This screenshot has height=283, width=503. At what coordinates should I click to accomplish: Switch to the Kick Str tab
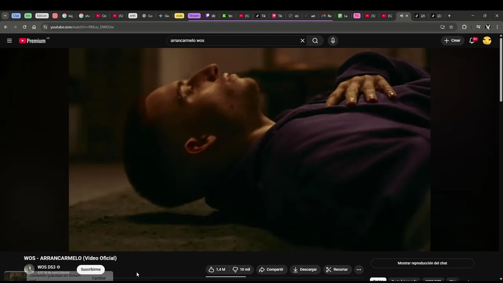[227, 16]
